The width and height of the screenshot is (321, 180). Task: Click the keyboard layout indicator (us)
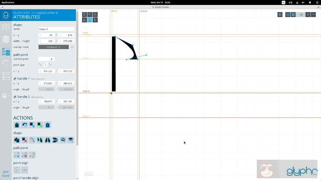point(283,2)
